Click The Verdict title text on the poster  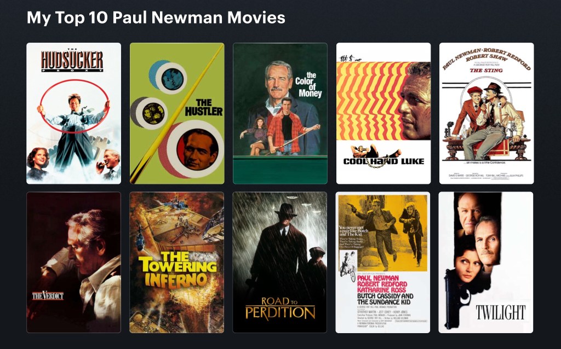48,295
